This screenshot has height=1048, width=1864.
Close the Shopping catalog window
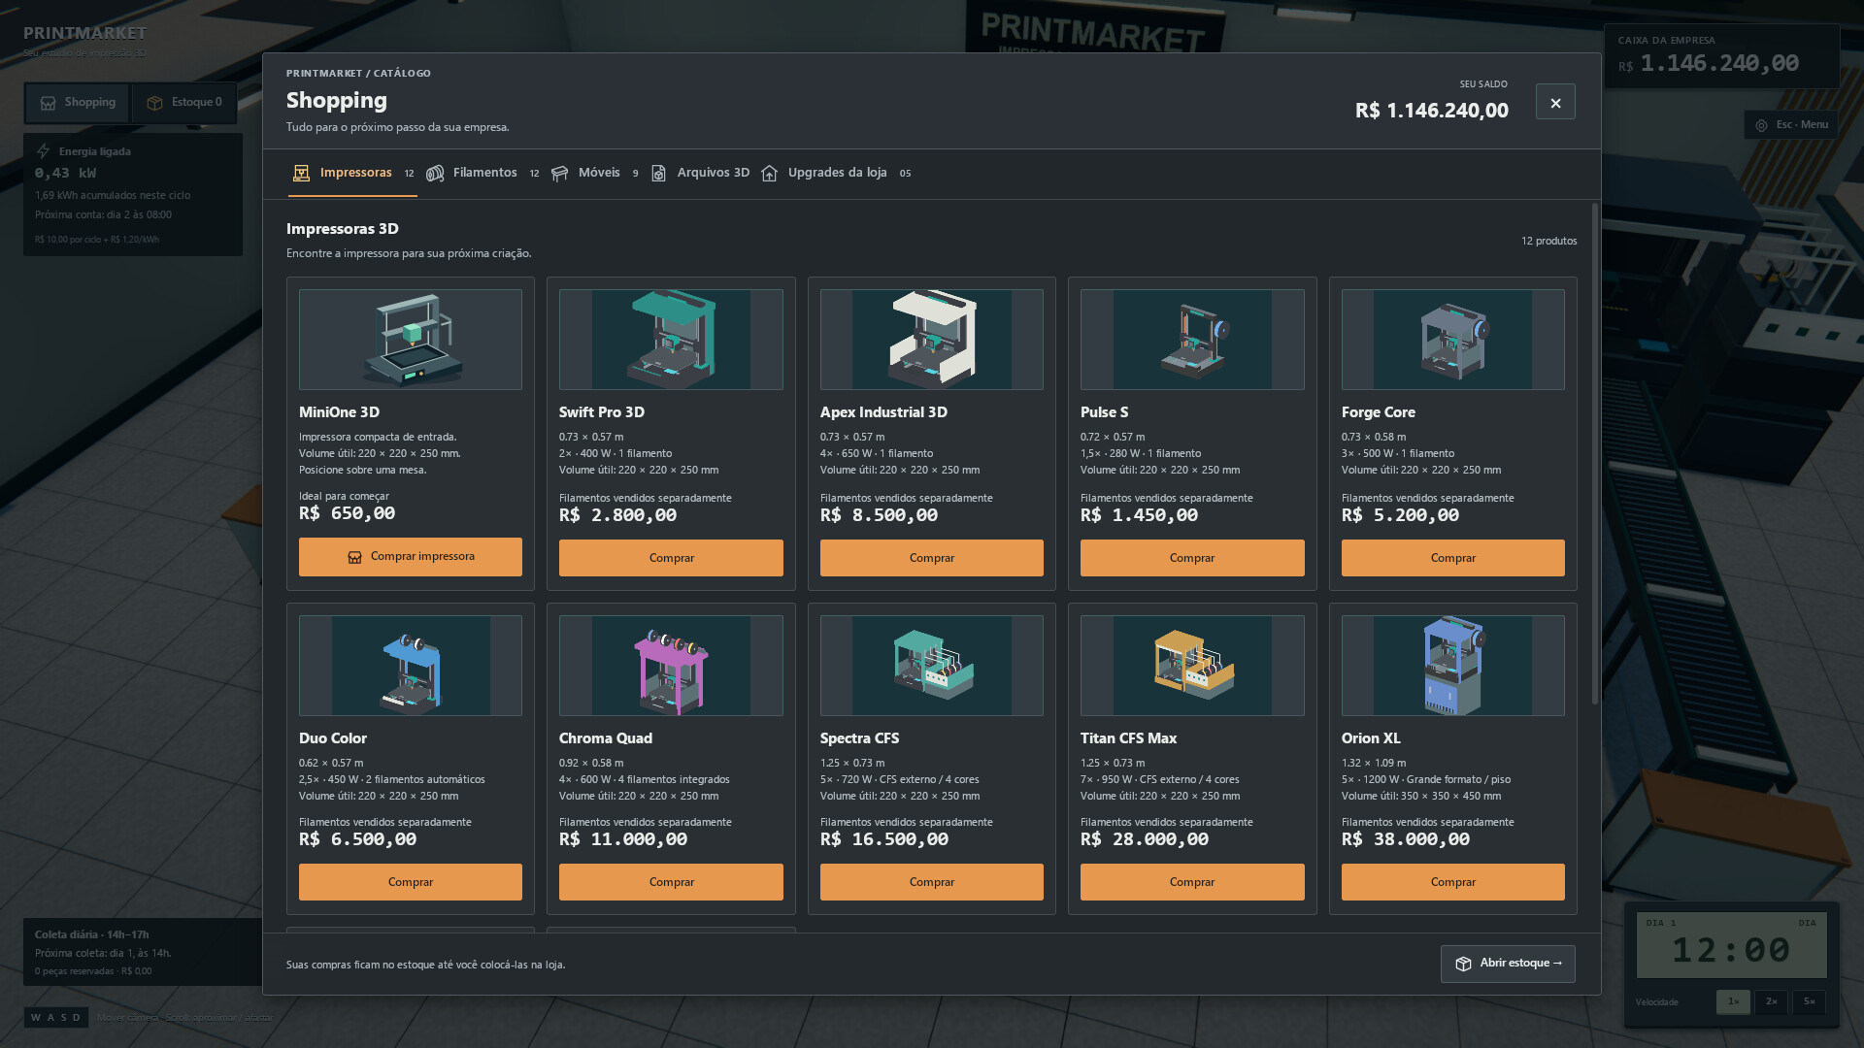point(1555,102)
